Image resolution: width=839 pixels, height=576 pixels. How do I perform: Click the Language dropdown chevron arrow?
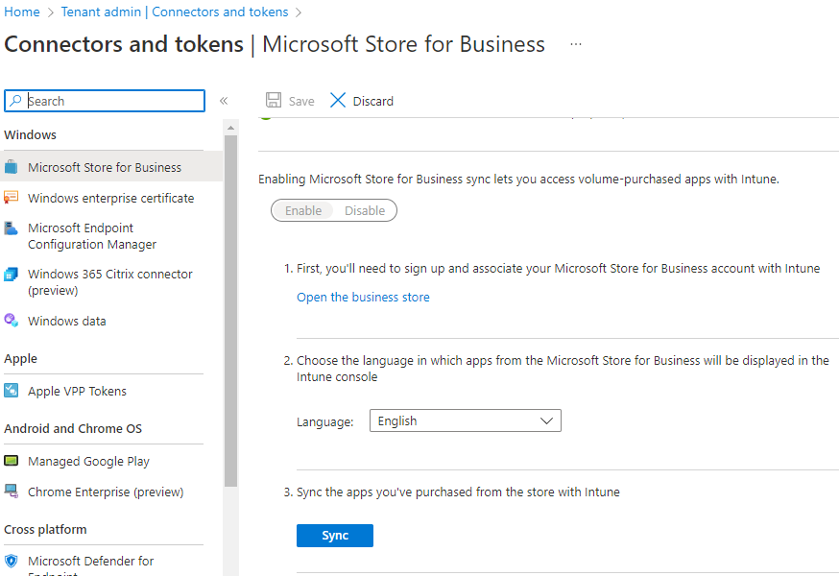546,420
